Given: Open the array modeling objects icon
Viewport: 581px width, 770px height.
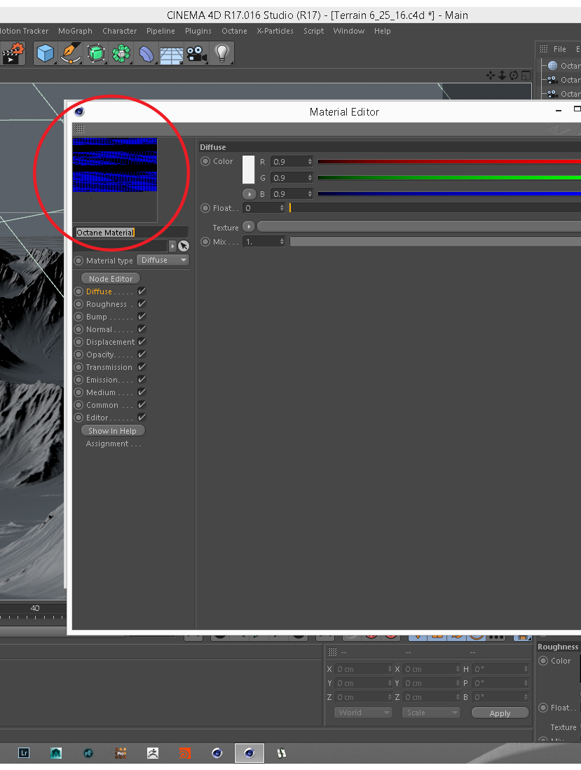Looking at the screenshot, I should point(121,53).
